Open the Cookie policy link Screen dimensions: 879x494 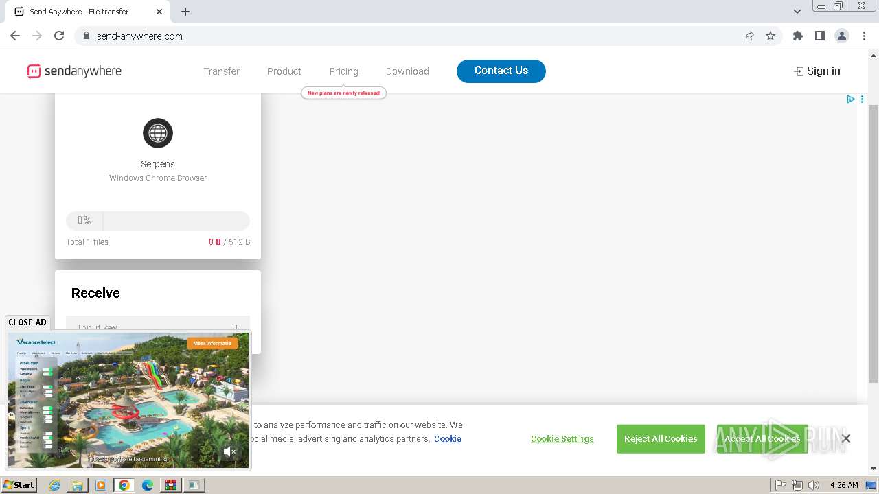pos(448,438)
